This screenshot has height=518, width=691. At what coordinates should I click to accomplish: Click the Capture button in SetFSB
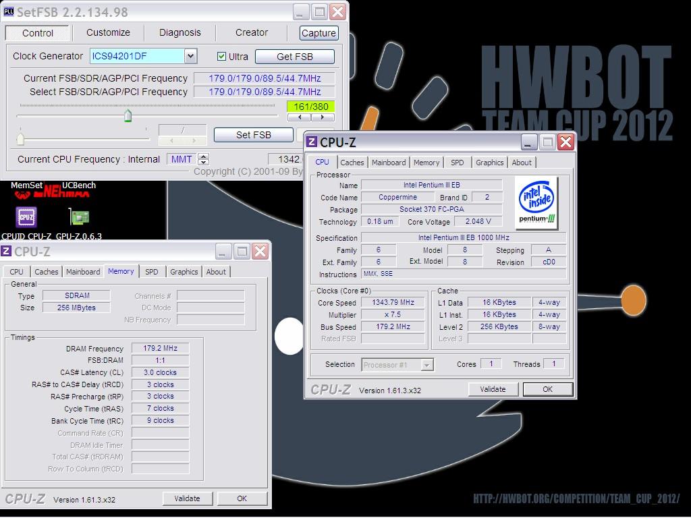tap(319, 33)
